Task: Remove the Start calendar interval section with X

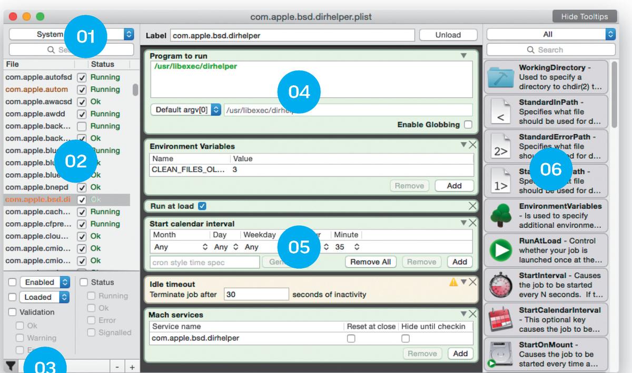Action: pyautogui.click(x=472, y=223)
